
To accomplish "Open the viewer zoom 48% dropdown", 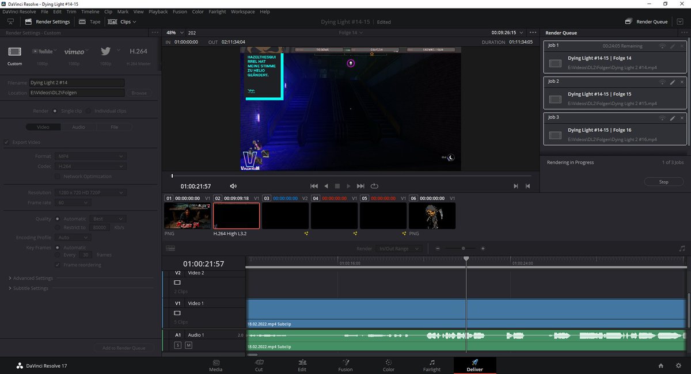I will [175, 33].
